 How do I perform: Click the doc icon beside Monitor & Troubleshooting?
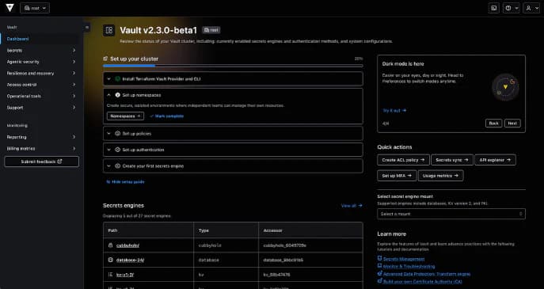(x=379, y=266)
